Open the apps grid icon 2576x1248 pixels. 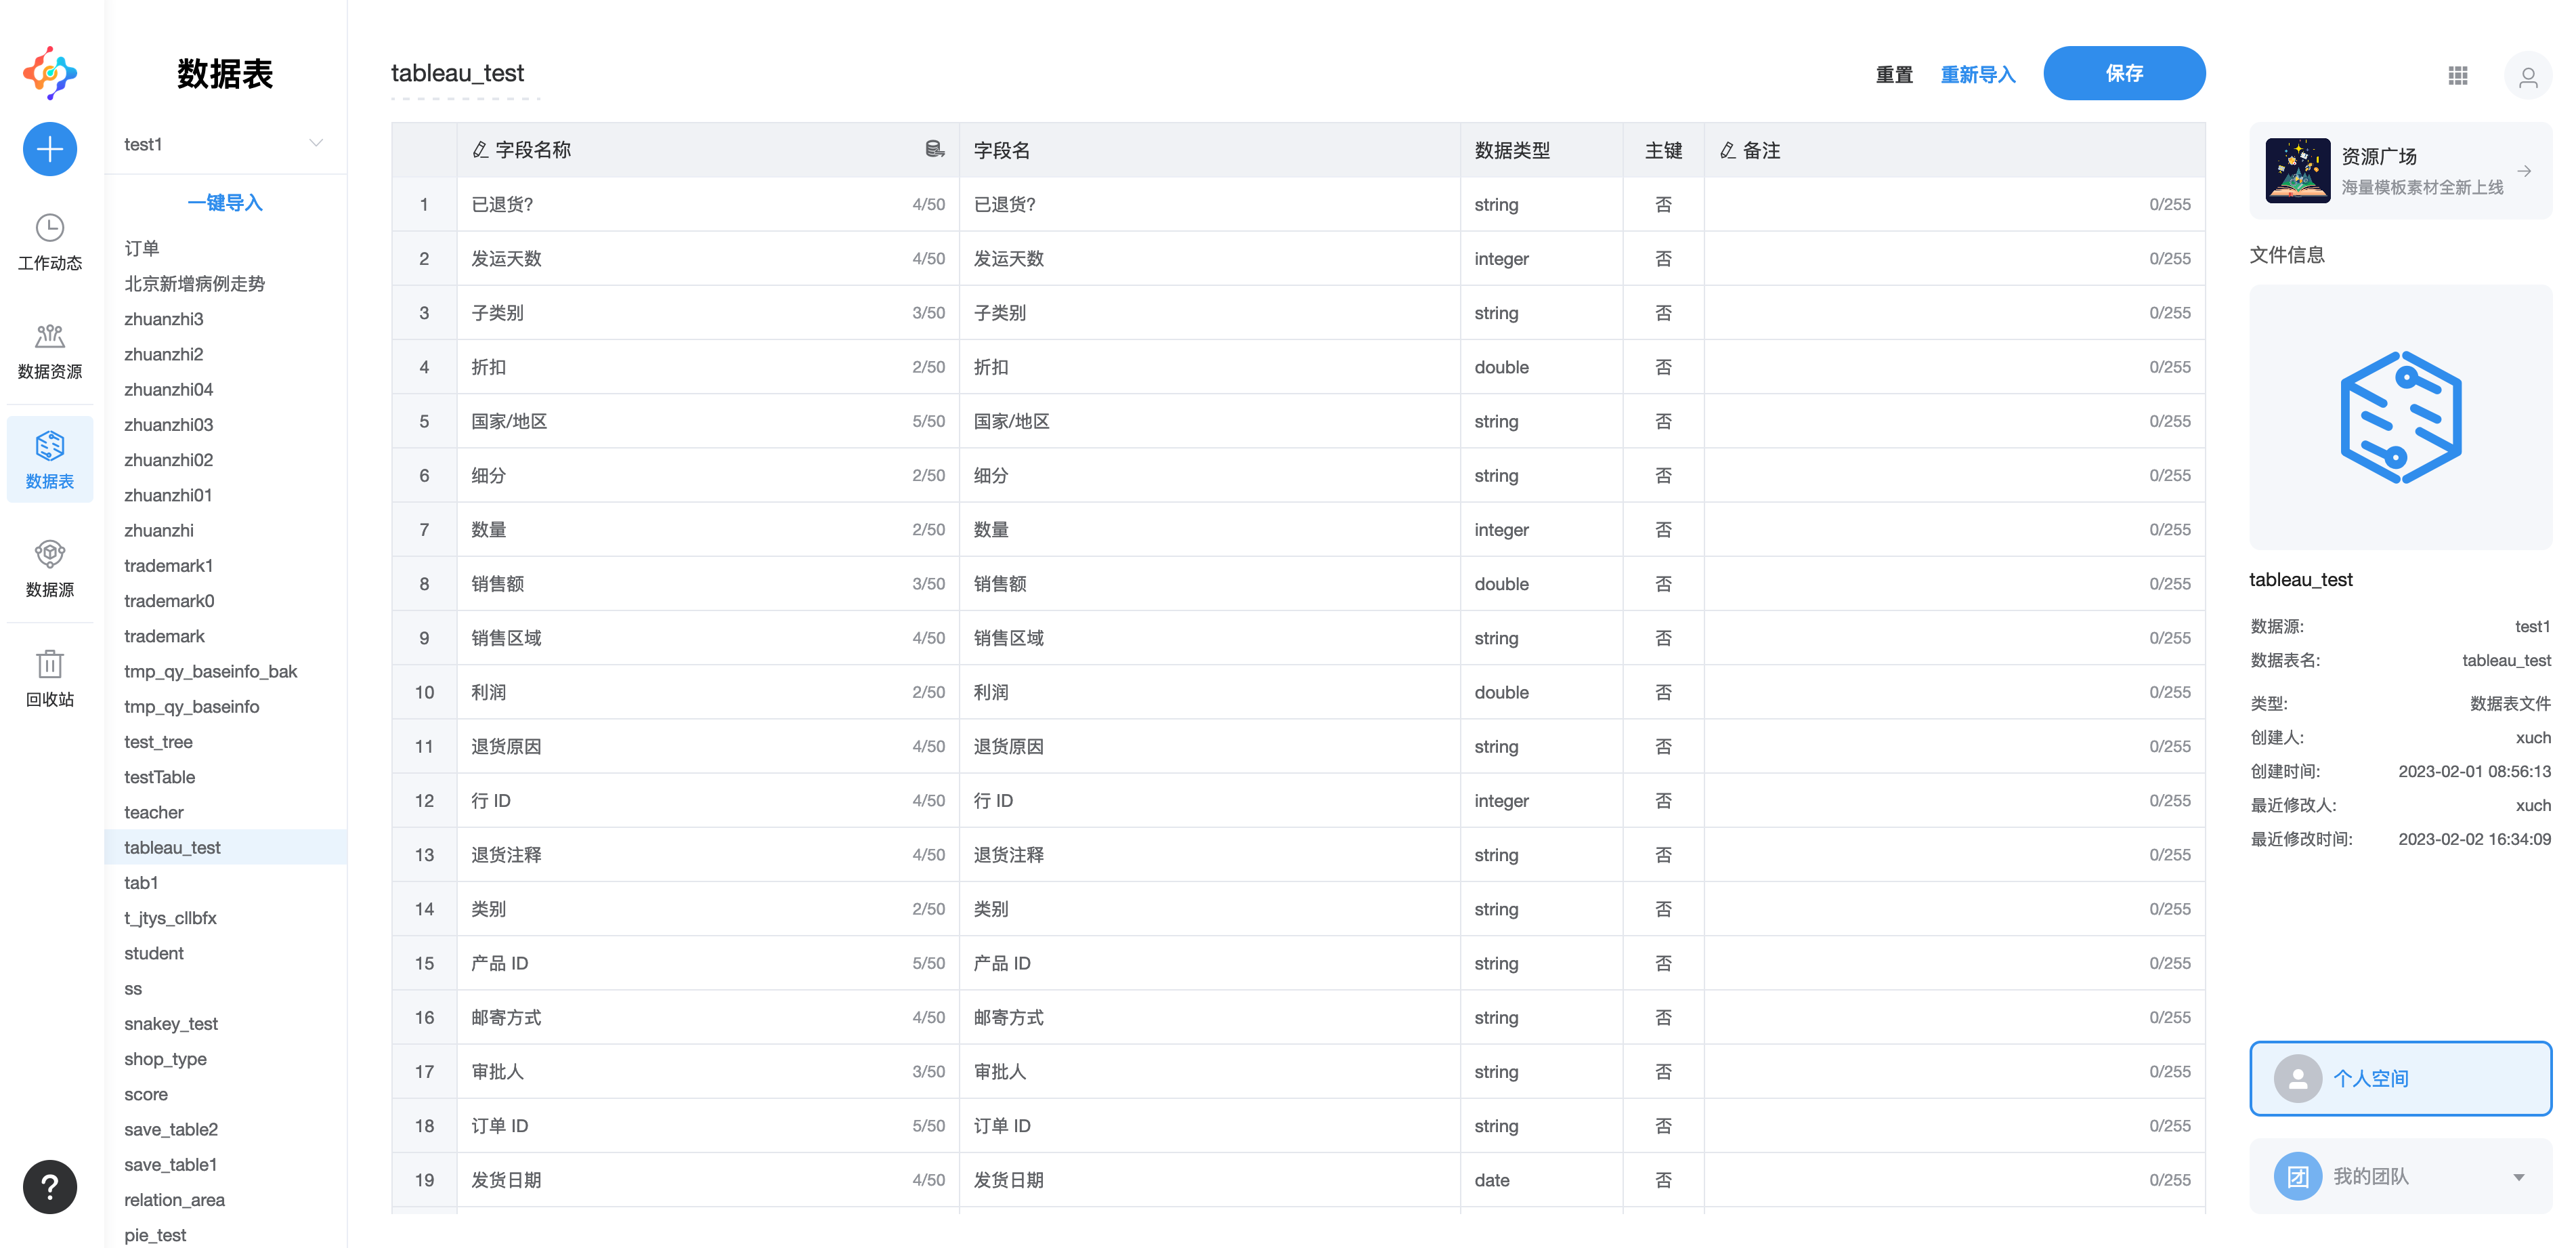(2458, 75)
